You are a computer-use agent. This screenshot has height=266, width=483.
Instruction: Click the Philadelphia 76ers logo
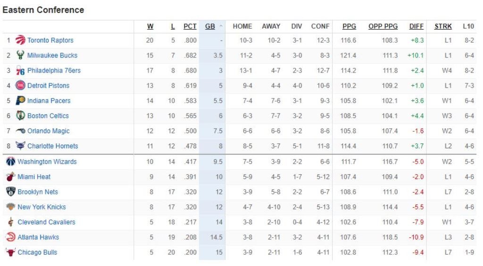click(x=20, y=71)
